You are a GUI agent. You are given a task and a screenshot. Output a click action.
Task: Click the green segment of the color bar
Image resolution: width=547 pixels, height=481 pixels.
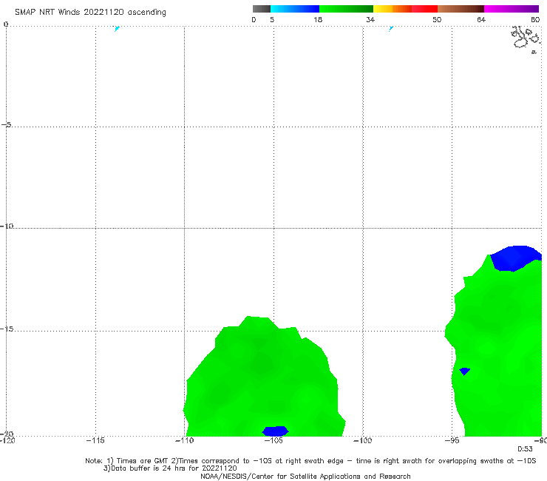346,9
